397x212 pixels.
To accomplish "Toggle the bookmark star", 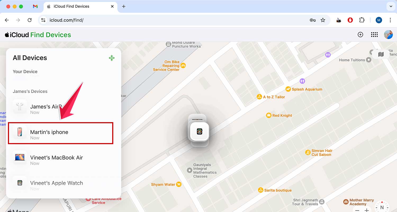I will (x=323, y=20).
